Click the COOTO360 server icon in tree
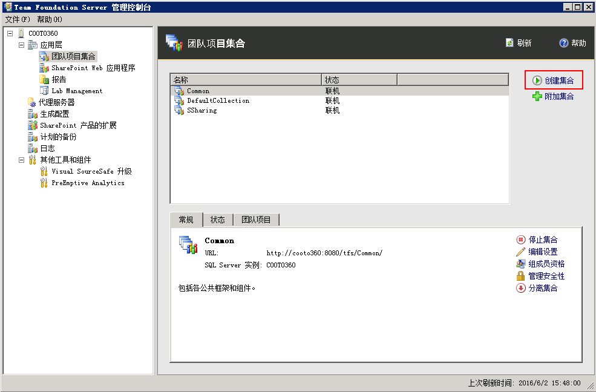 21,33
